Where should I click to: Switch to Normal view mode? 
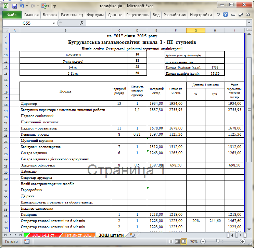(x=171, y=241)
